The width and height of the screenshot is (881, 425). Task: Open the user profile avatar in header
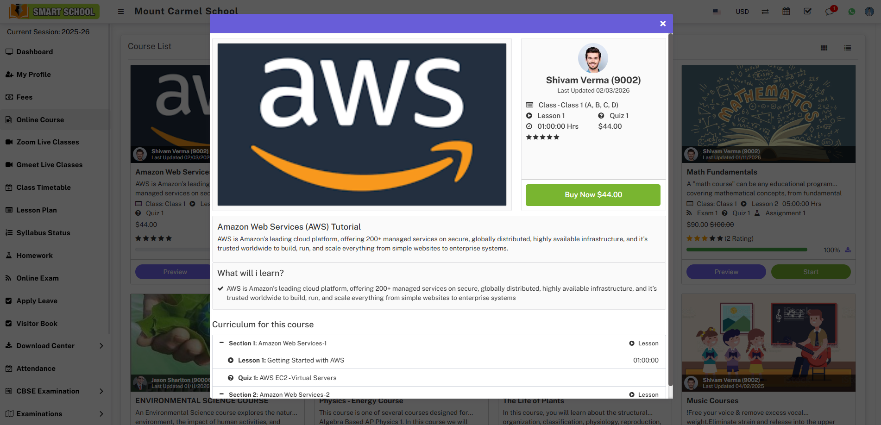point(869,12)
